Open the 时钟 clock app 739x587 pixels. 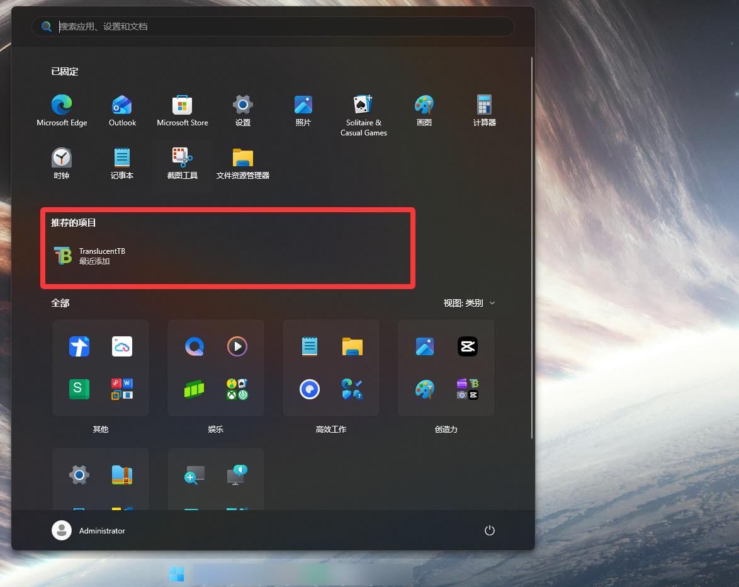[x=62, y=164]
